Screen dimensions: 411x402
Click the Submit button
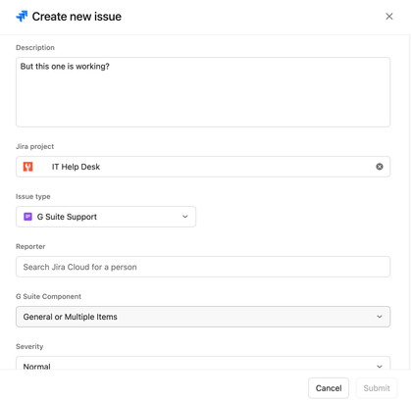coord(377,388)
